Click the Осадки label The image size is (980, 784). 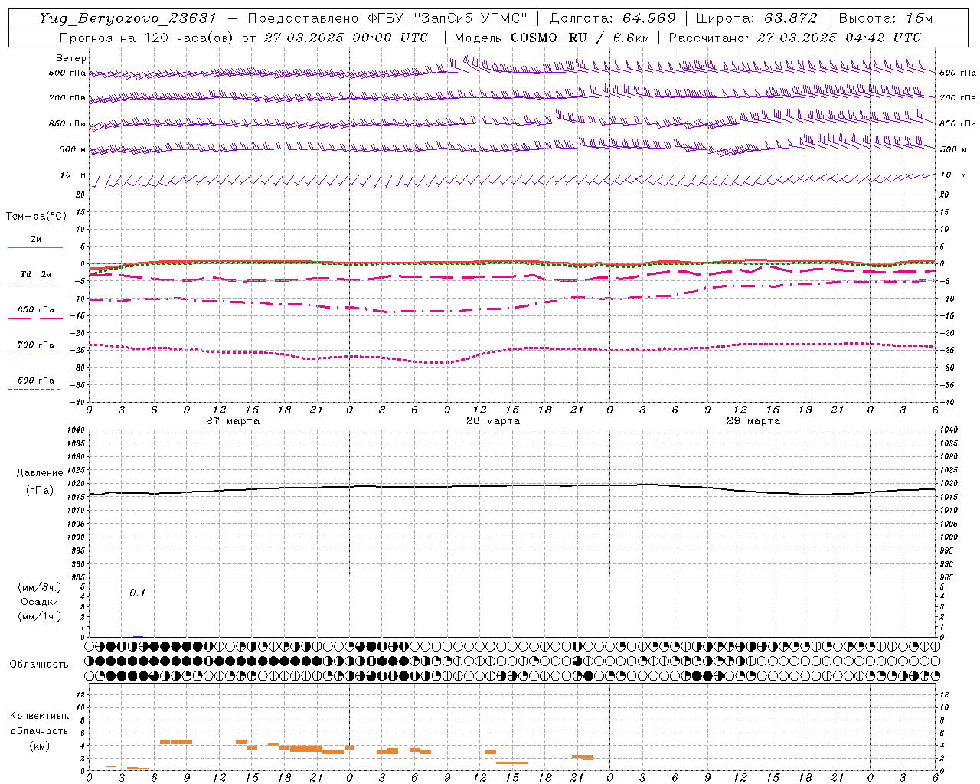coord(40,602)
